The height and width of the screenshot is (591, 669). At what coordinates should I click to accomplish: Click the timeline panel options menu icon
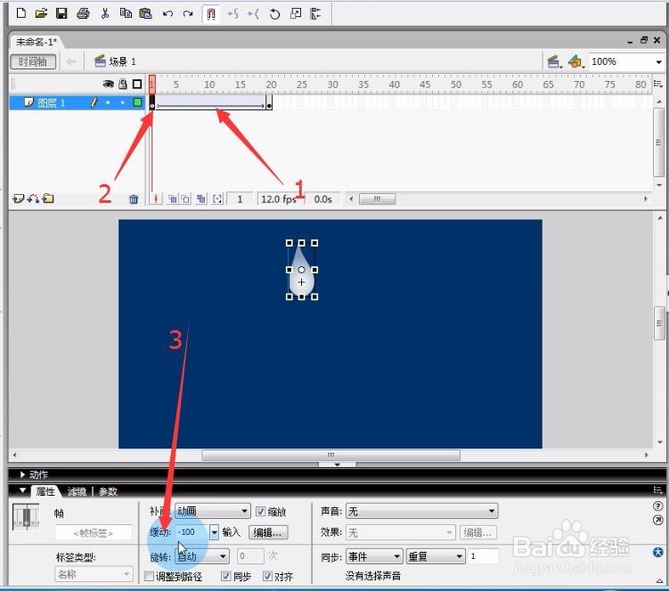pos(657,84)
